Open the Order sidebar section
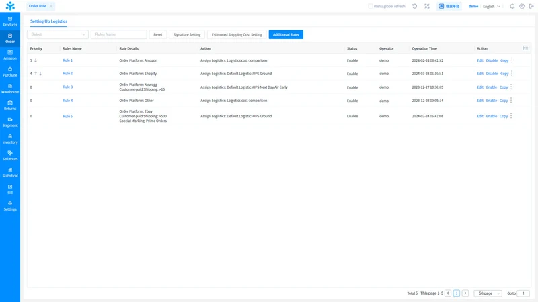 10,38
